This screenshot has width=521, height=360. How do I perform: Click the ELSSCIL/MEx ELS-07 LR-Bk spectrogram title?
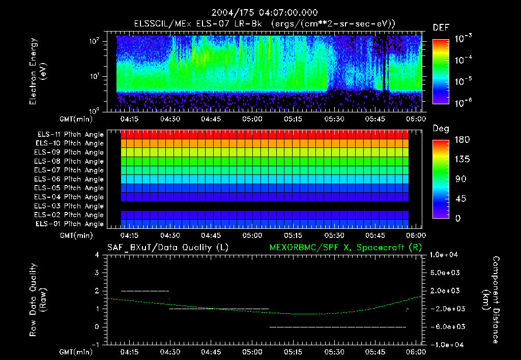point(265,24)
